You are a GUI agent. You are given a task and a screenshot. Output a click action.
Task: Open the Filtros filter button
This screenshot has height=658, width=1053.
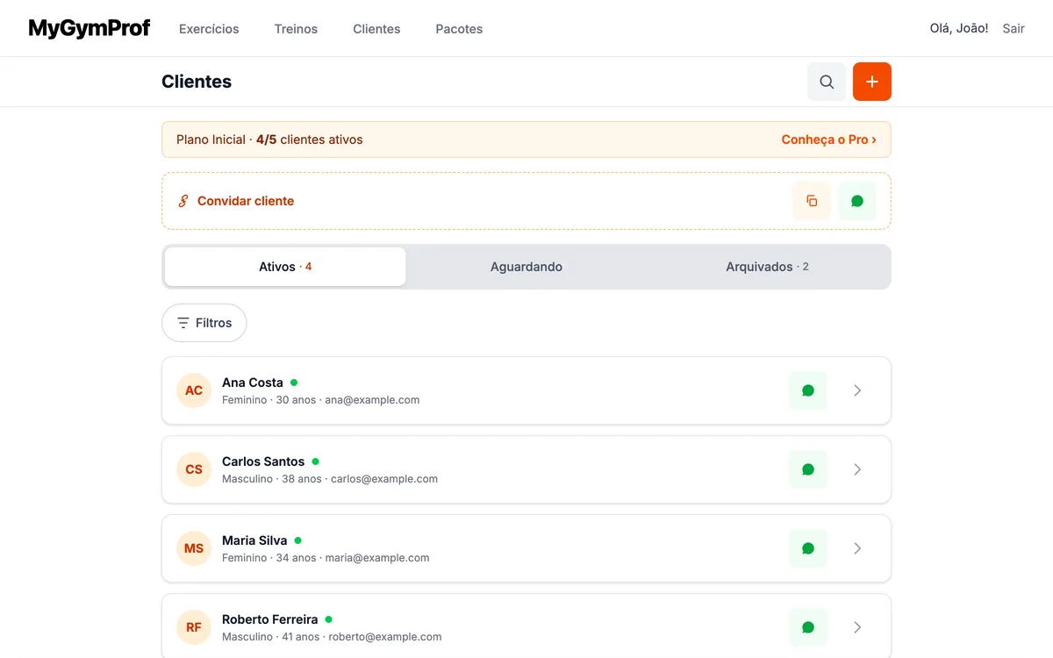tap(204, 323)
